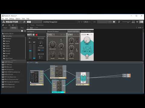Click the OSC 1 Range knob

[53, 55]
